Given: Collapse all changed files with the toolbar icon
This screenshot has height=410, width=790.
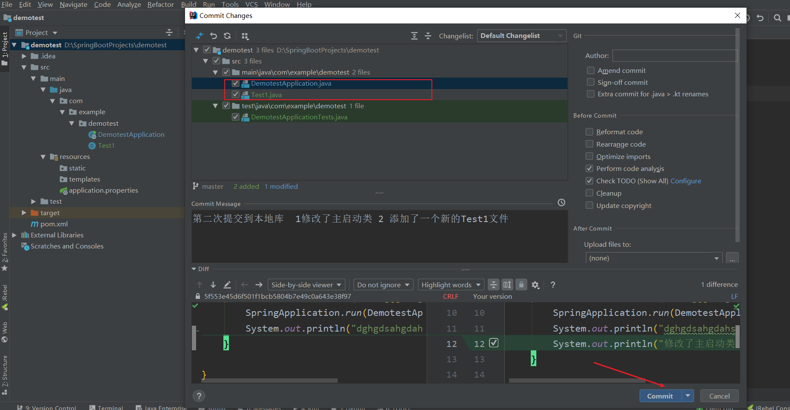Looking at the screenshot, I should [428, 36].
